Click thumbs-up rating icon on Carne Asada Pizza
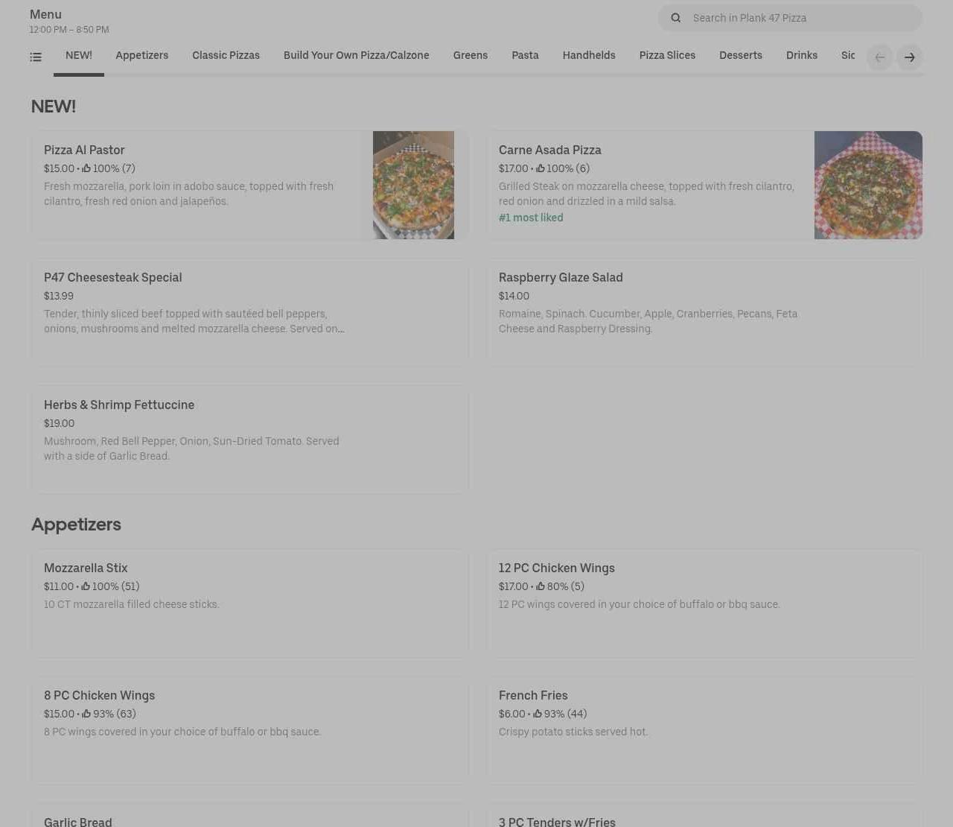The image size is (953, 827). point(541,168)
